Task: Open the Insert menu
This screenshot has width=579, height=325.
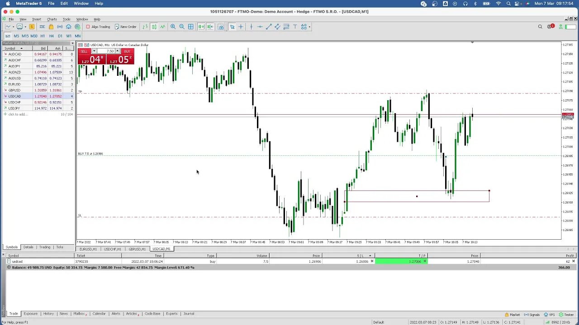Action: pos(37,19)
